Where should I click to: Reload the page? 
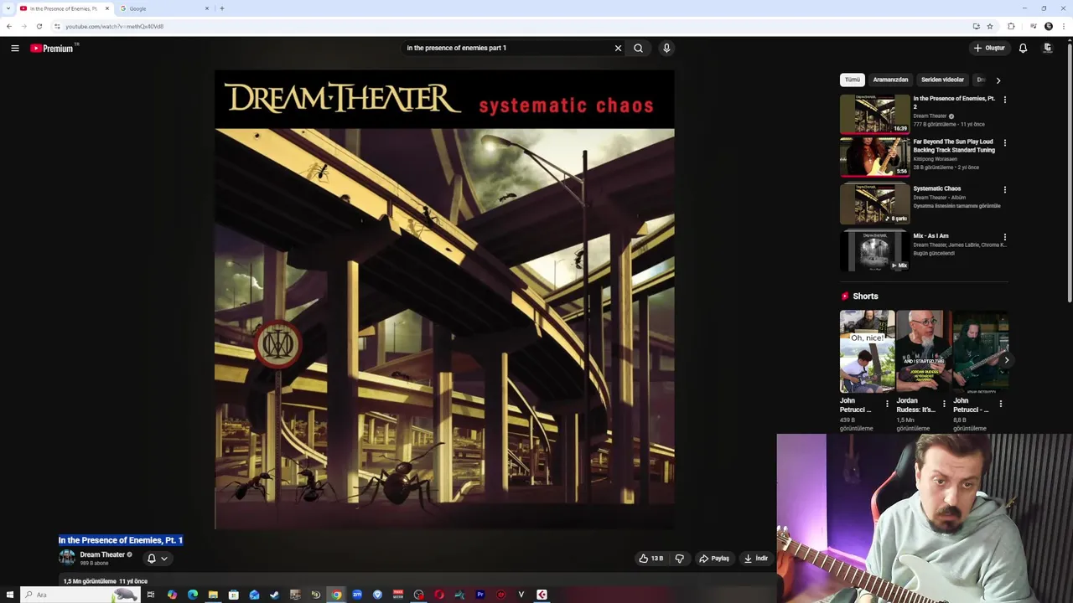tap(39, 26)
